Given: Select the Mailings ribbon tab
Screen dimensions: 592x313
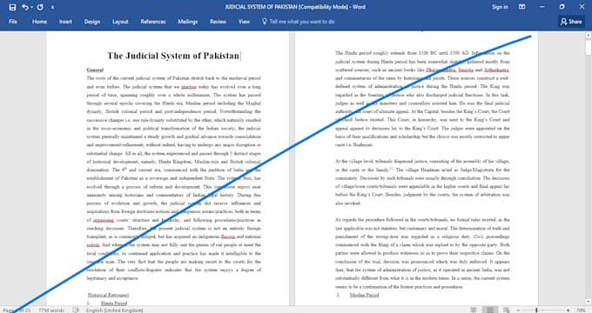Looking at the screenshot, I should [188, 22].
